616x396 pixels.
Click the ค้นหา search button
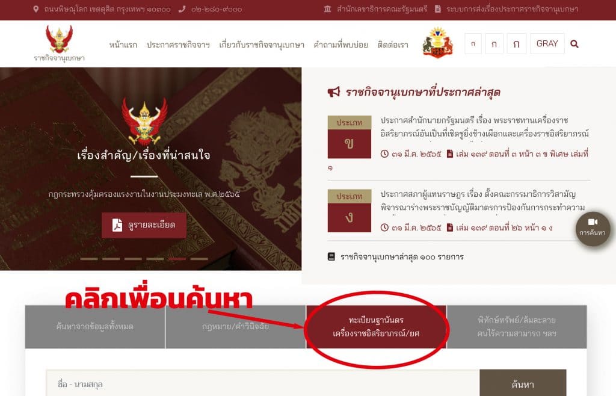pos(523,383)
